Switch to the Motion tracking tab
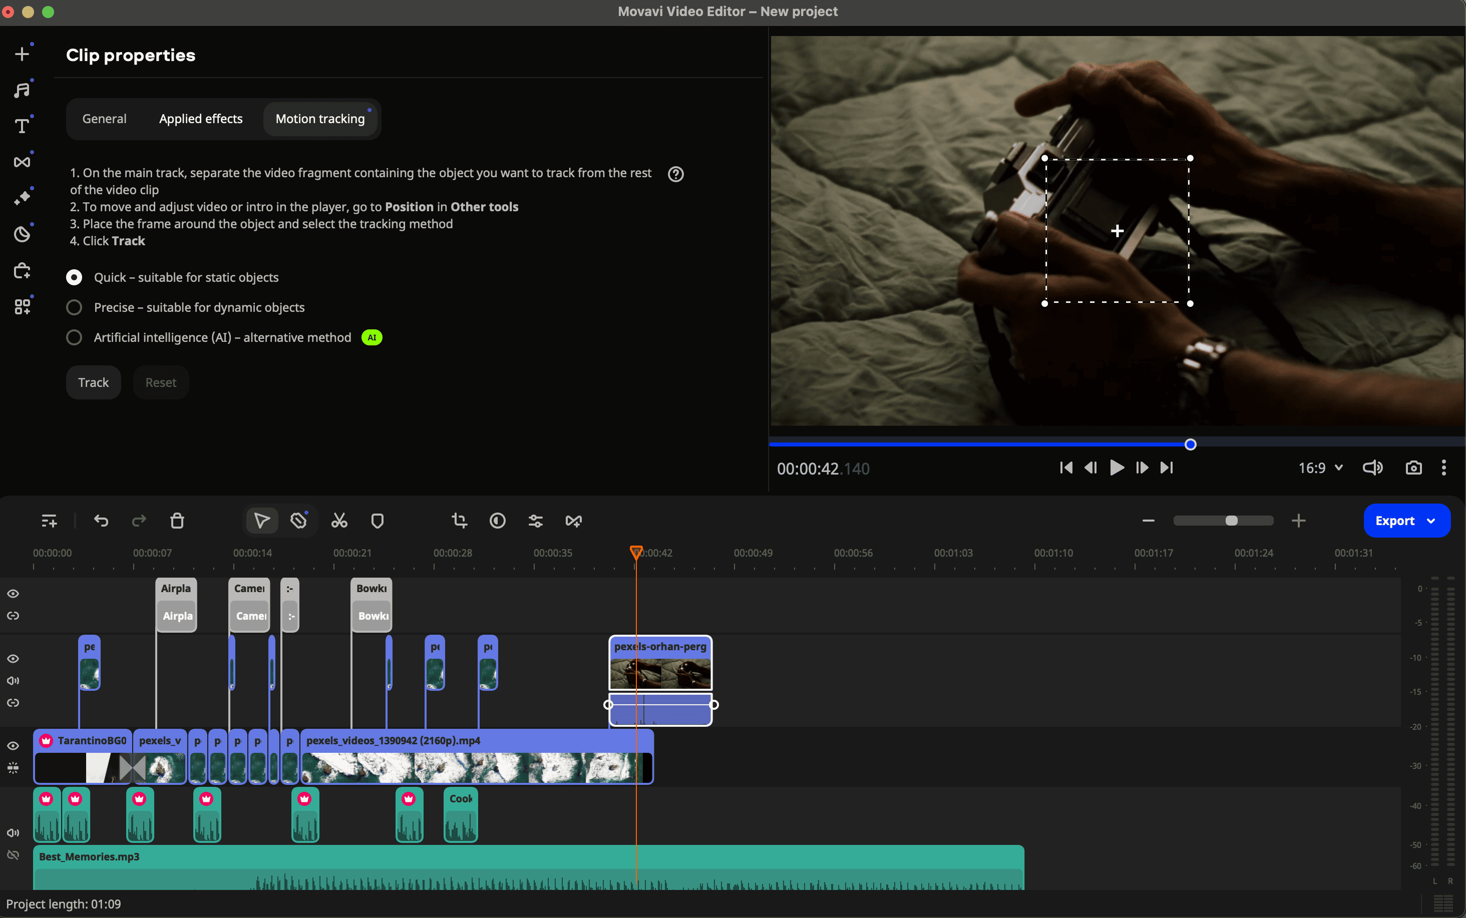The image size is (1466, 918). click(x=320, y=119)
